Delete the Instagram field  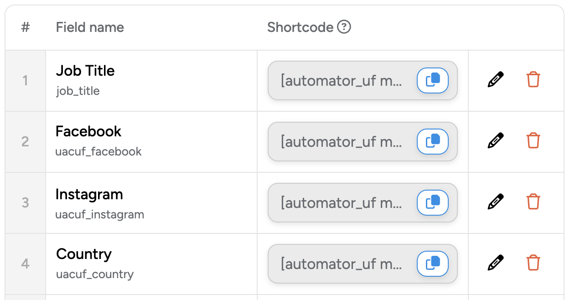(x=533, y=202)
